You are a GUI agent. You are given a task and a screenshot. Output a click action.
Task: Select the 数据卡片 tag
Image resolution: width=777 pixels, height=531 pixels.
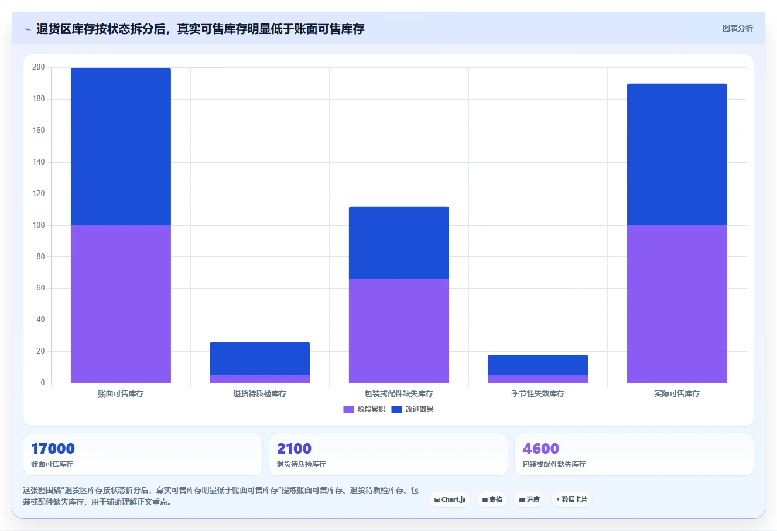coord(571,499)
